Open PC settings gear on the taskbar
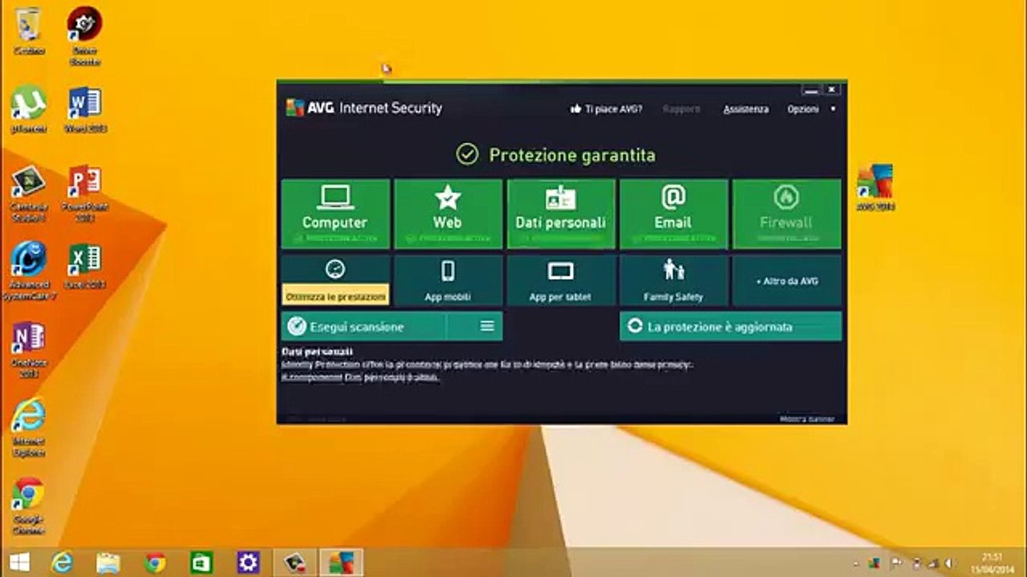This screenshot has height=577, width=1027. click(x=248, y=562)
